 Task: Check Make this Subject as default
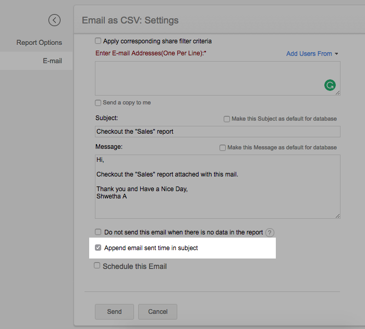point(227,119)
